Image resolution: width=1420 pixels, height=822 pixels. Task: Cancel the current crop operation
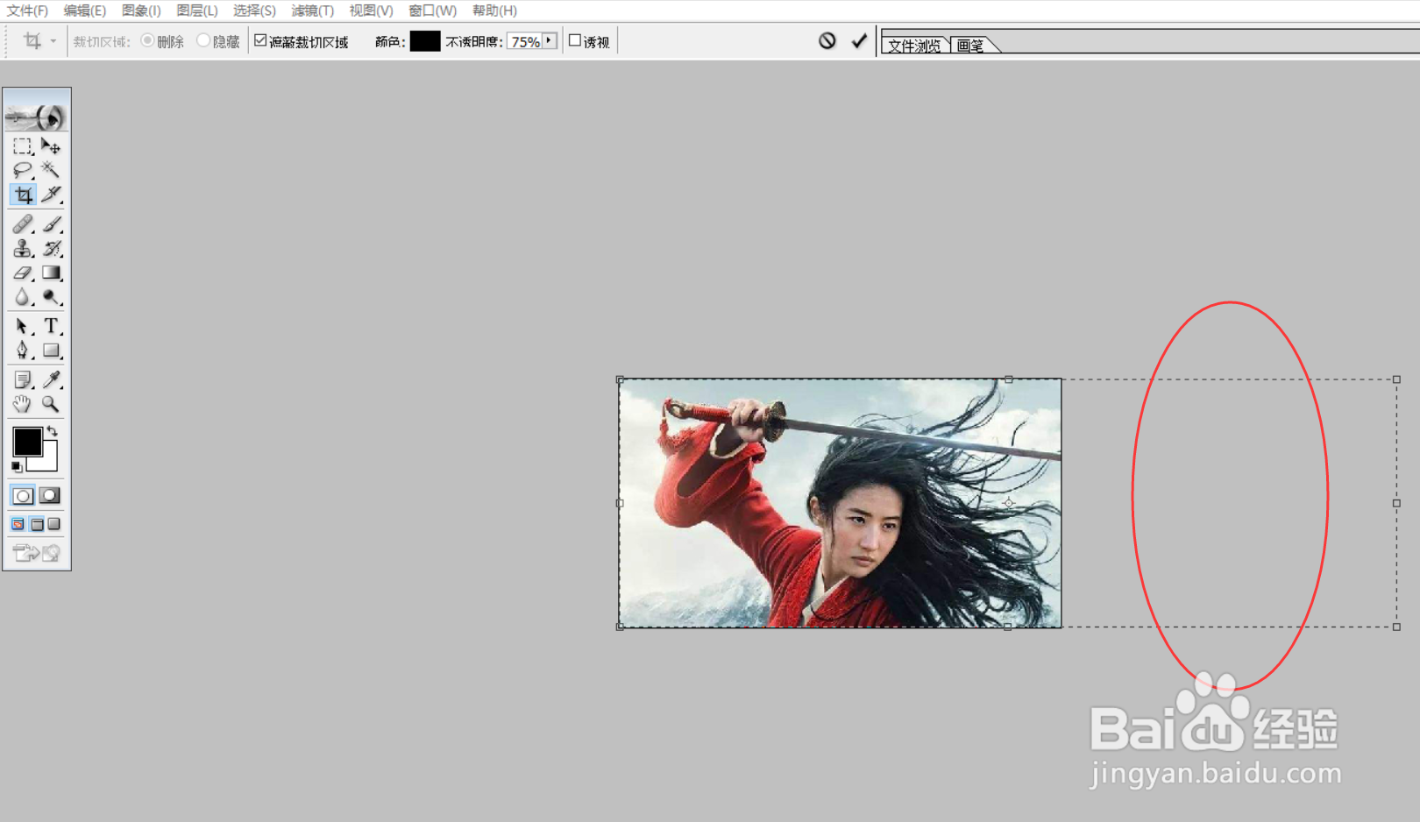click(827, 40)
